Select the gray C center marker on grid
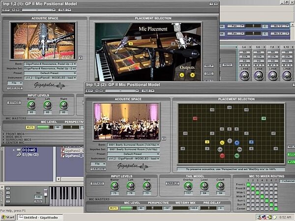 [230, 141]
